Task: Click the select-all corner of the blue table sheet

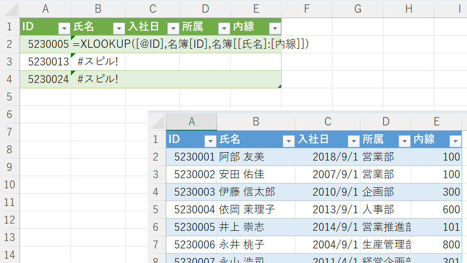Action: click(158, 122)
